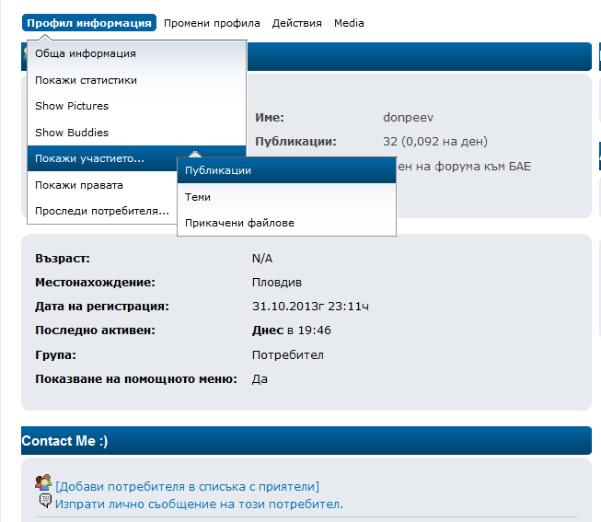Click the private message speech bubble icon
The width and height of the screenshot is (601, 522).
(45, 502)
